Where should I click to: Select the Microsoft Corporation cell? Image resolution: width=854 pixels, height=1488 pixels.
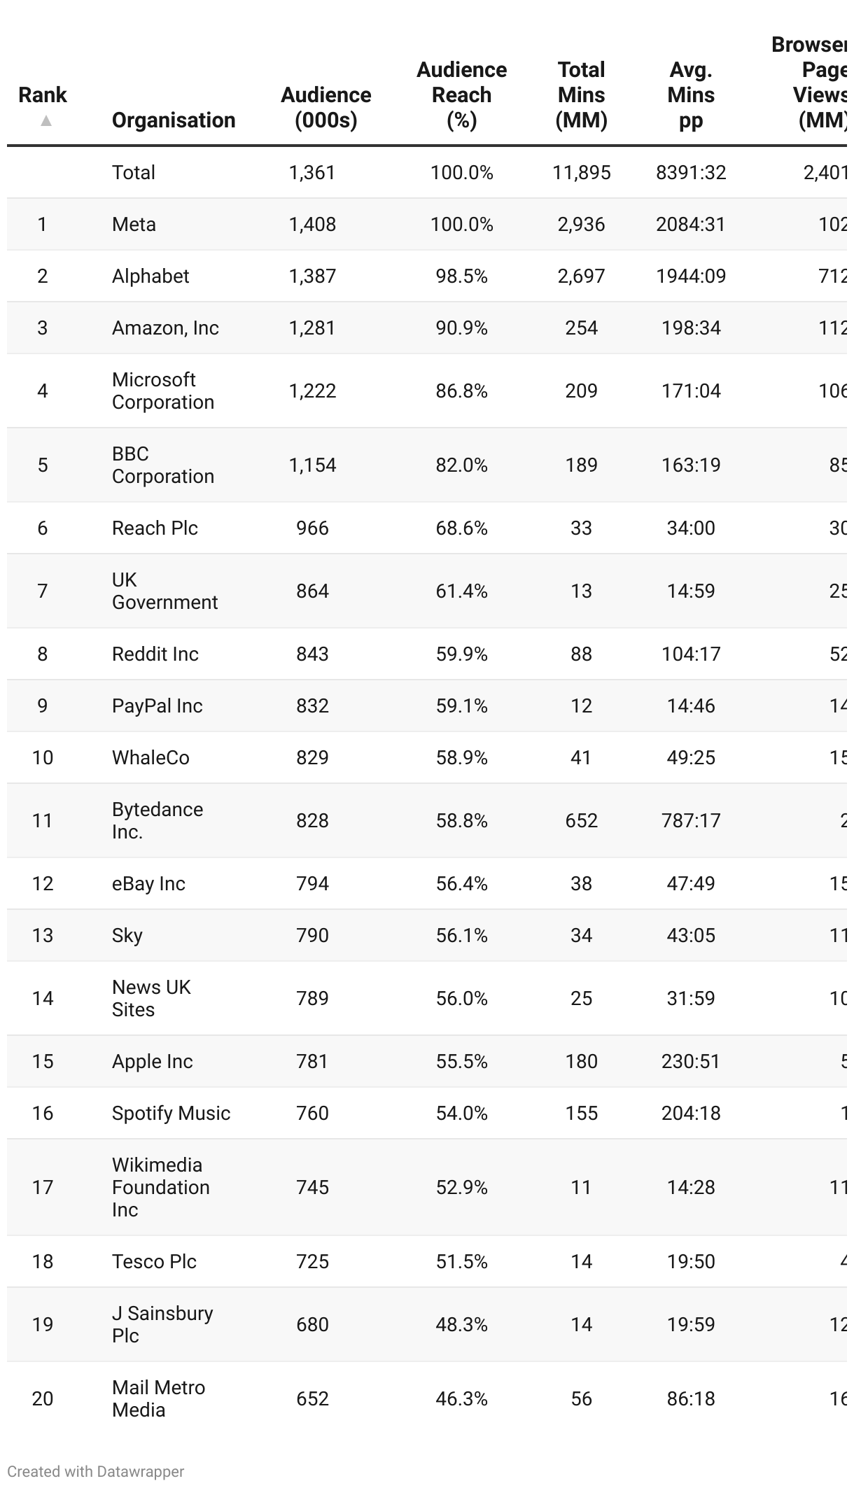coord(162,391)
